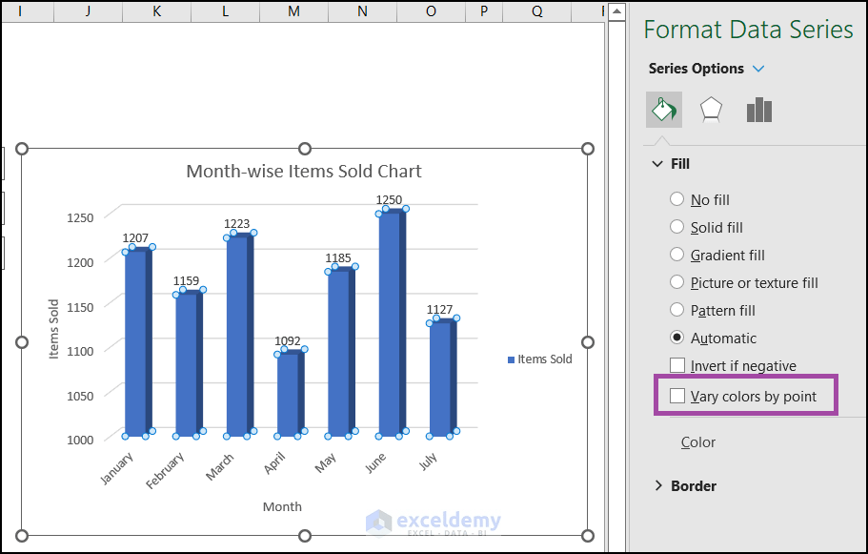Select the Fill & Line paint bucket icon
The image size is (868, 554).
[663, 110]
